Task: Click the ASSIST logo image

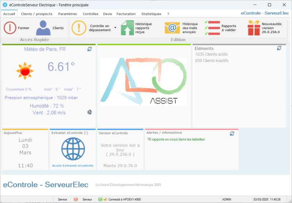Action: coord(143,82)
